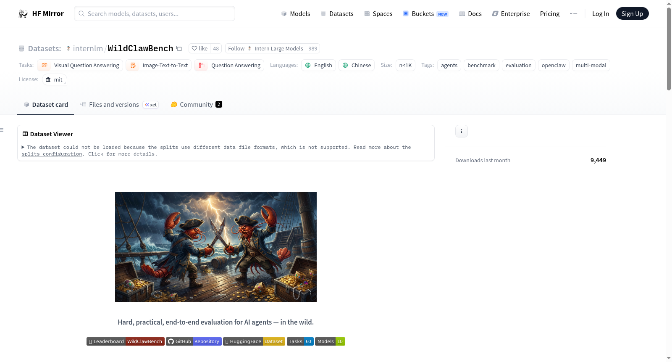Click the scrollbar down arrow

coord(669,358)
